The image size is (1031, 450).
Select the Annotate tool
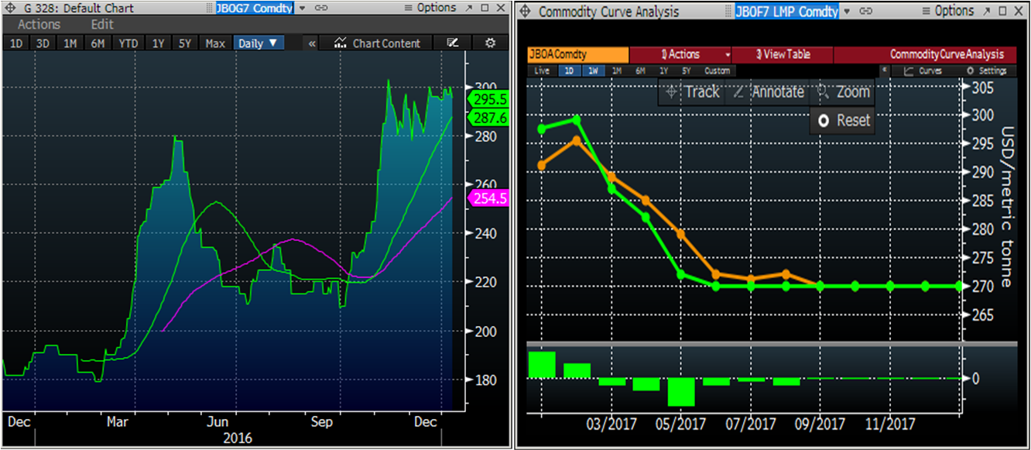coord(768,92)
